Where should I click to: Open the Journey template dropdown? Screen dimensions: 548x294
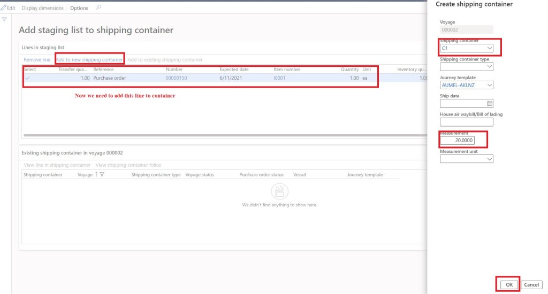point(489,85)
